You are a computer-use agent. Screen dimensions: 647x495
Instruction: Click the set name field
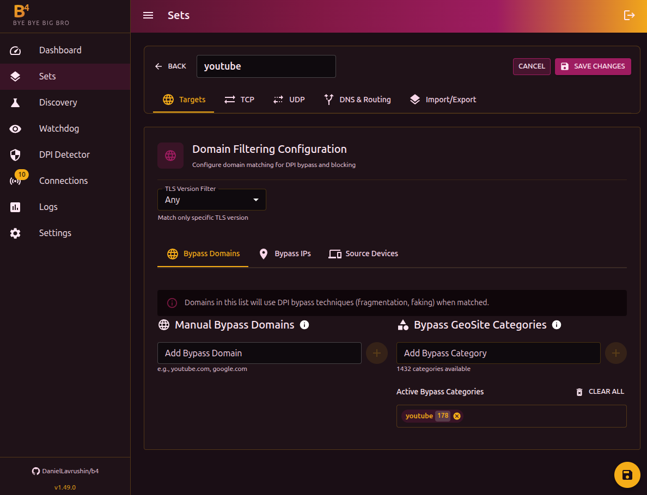pos(266,66)
